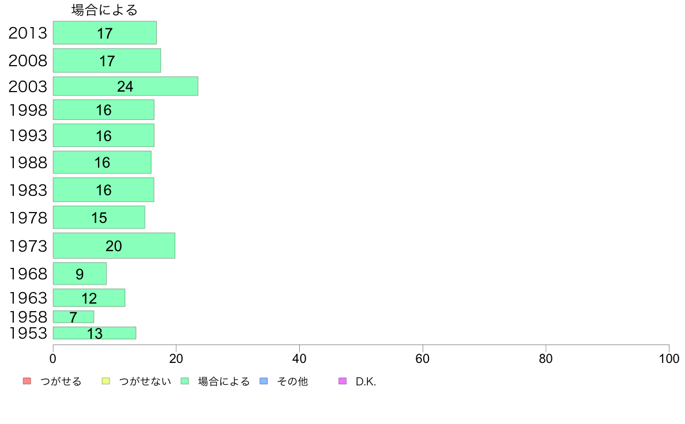Screen dimensions: 685x424
Task: Select the 2013 bar showing 17
Action: [x=105, y=33]
